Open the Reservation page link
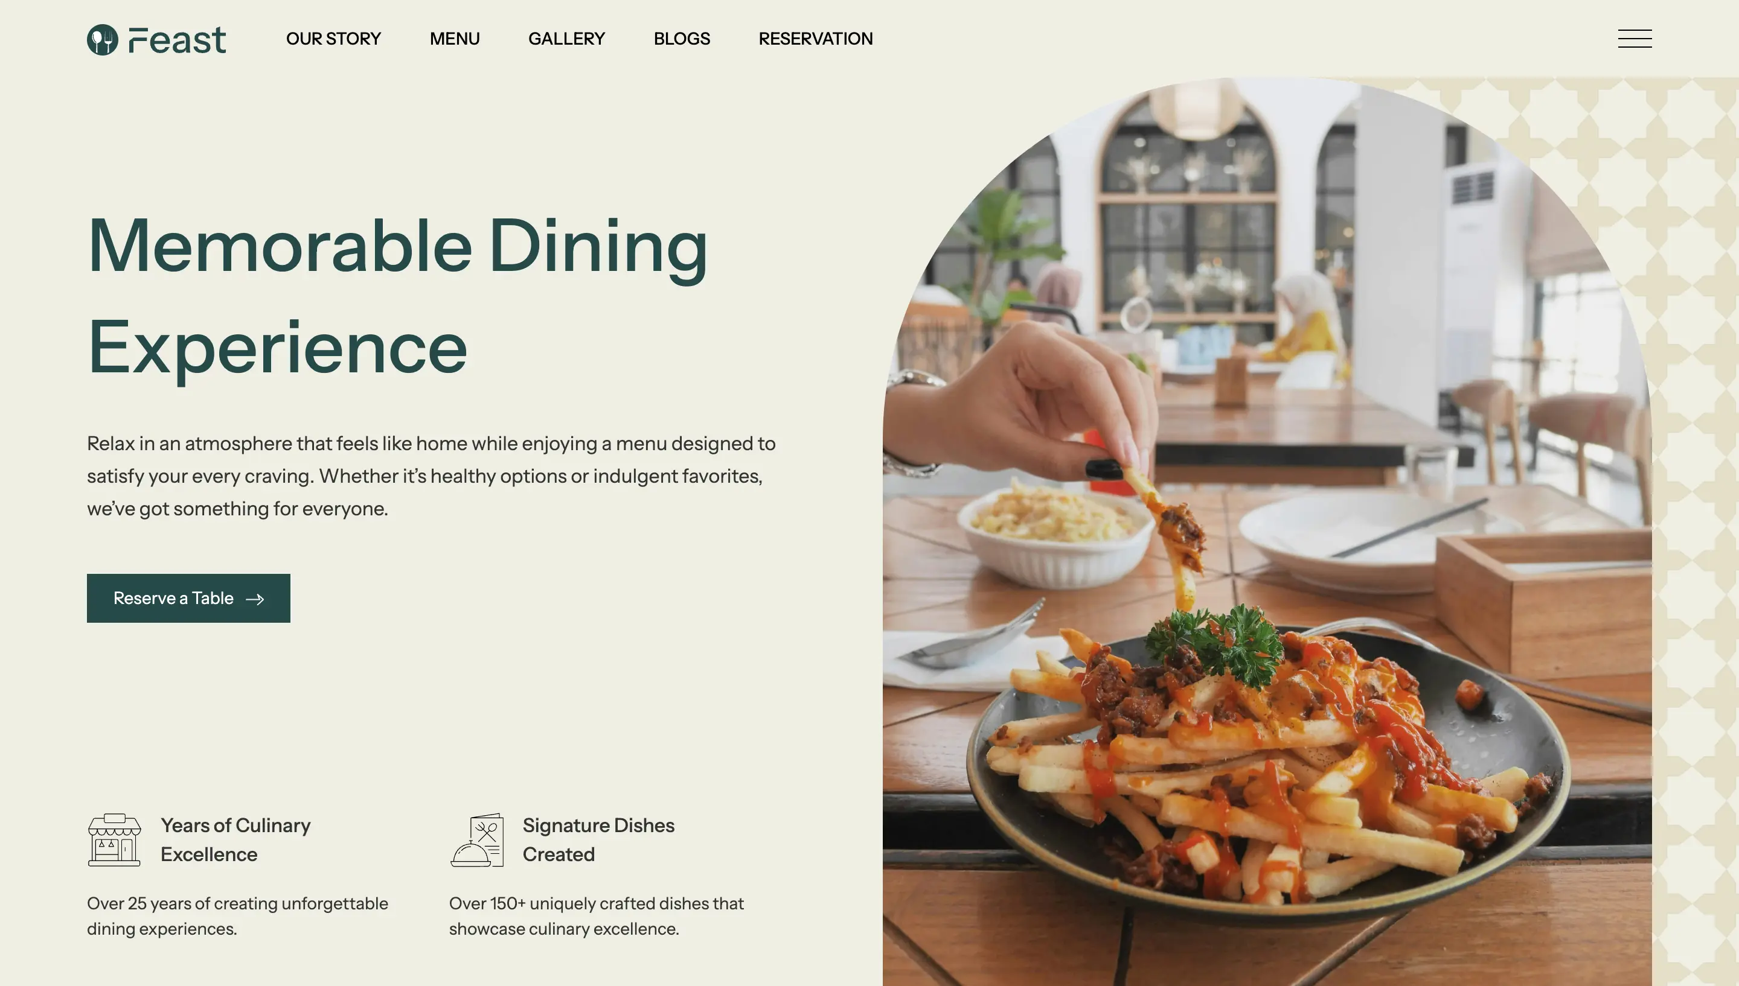This screenshot has height=986, width=1739. [816, 39]
